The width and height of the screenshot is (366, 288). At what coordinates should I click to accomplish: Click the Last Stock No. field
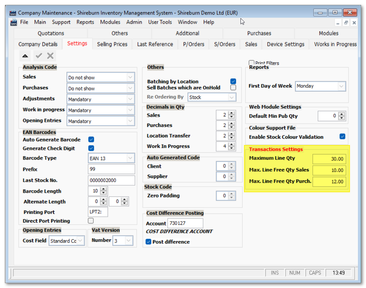[112, 180]
